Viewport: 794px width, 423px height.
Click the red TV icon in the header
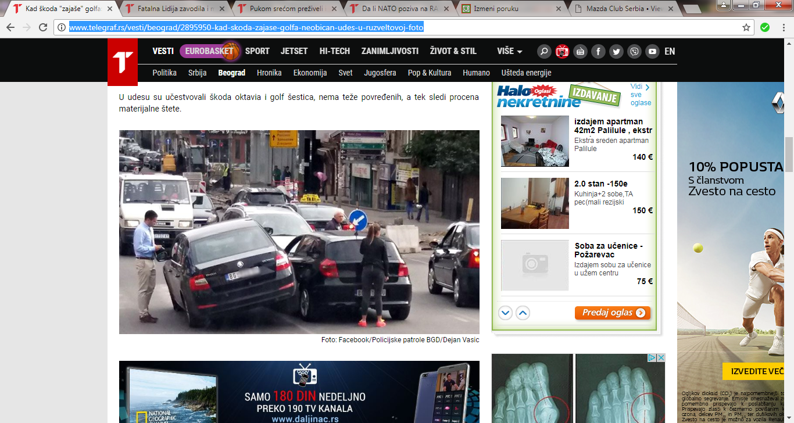562,51
